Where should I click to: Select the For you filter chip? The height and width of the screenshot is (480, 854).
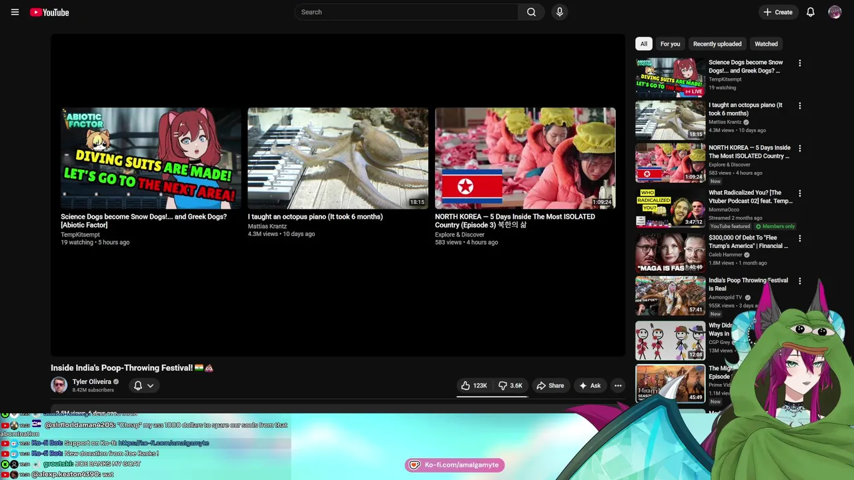pos(671,44)
